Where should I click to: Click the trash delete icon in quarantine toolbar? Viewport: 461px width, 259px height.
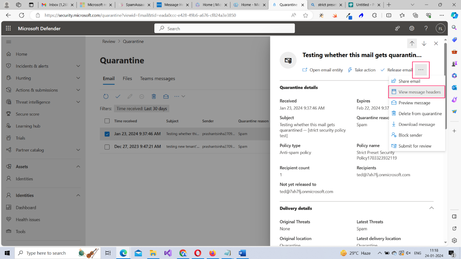154,96
